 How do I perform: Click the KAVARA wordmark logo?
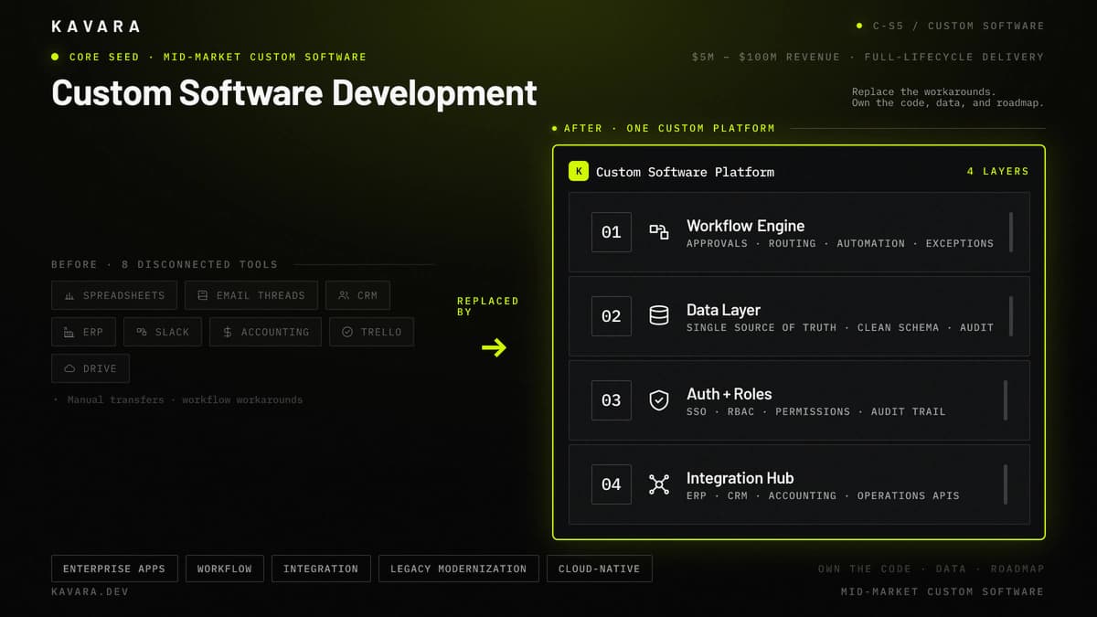click(96, 27)
